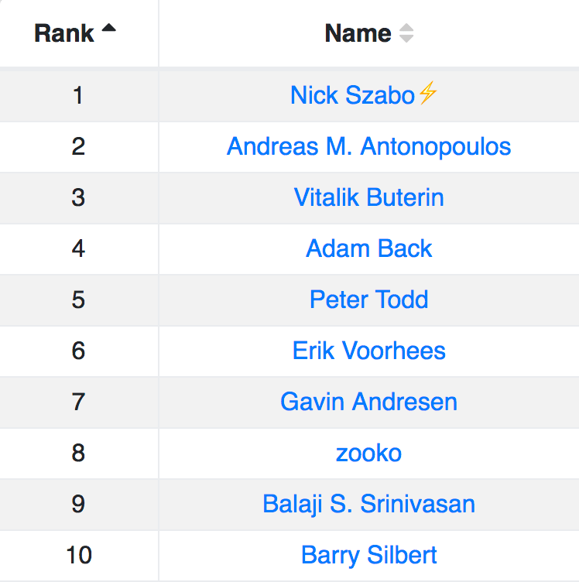
Task: Click rank 10 cell
Action: (79, 555)
